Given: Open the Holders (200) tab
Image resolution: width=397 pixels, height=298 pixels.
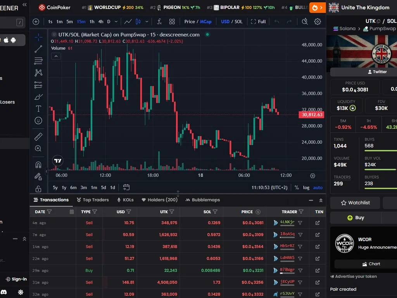Looking at the screenshot, I should pos(159,200).
